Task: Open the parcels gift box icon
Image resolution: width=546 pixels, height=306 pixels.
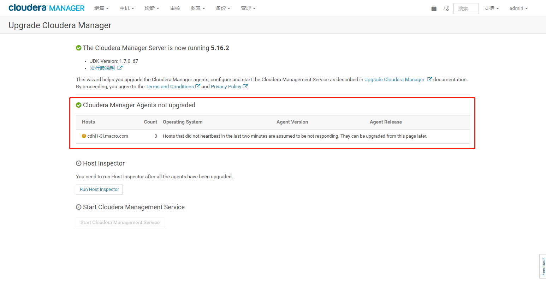Action: [434, 8]
